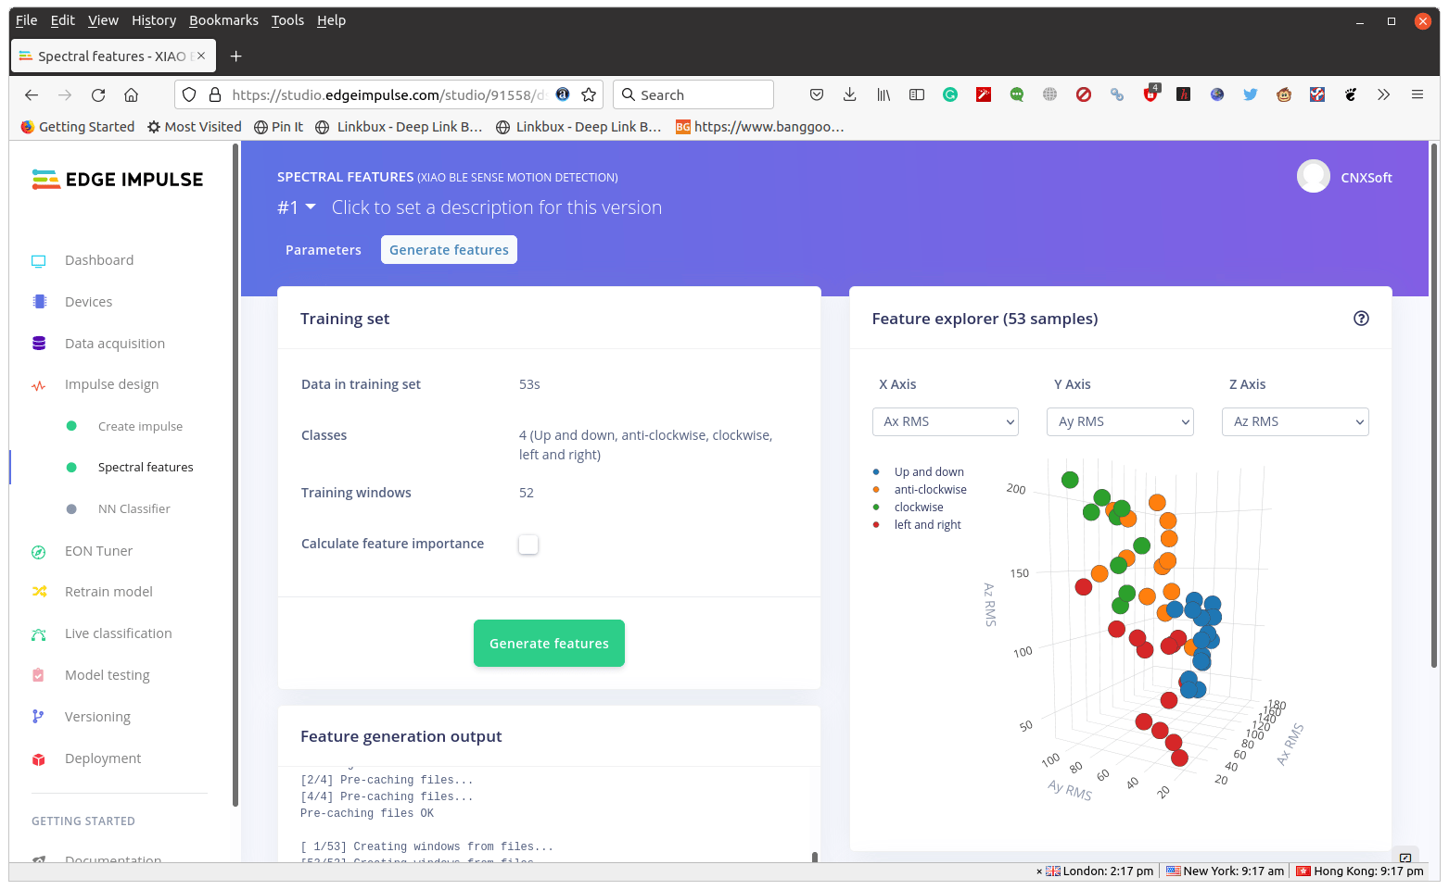This screenshot has height=890, width=1449.
Task: Go back in browser history
Action: [32, 94]
